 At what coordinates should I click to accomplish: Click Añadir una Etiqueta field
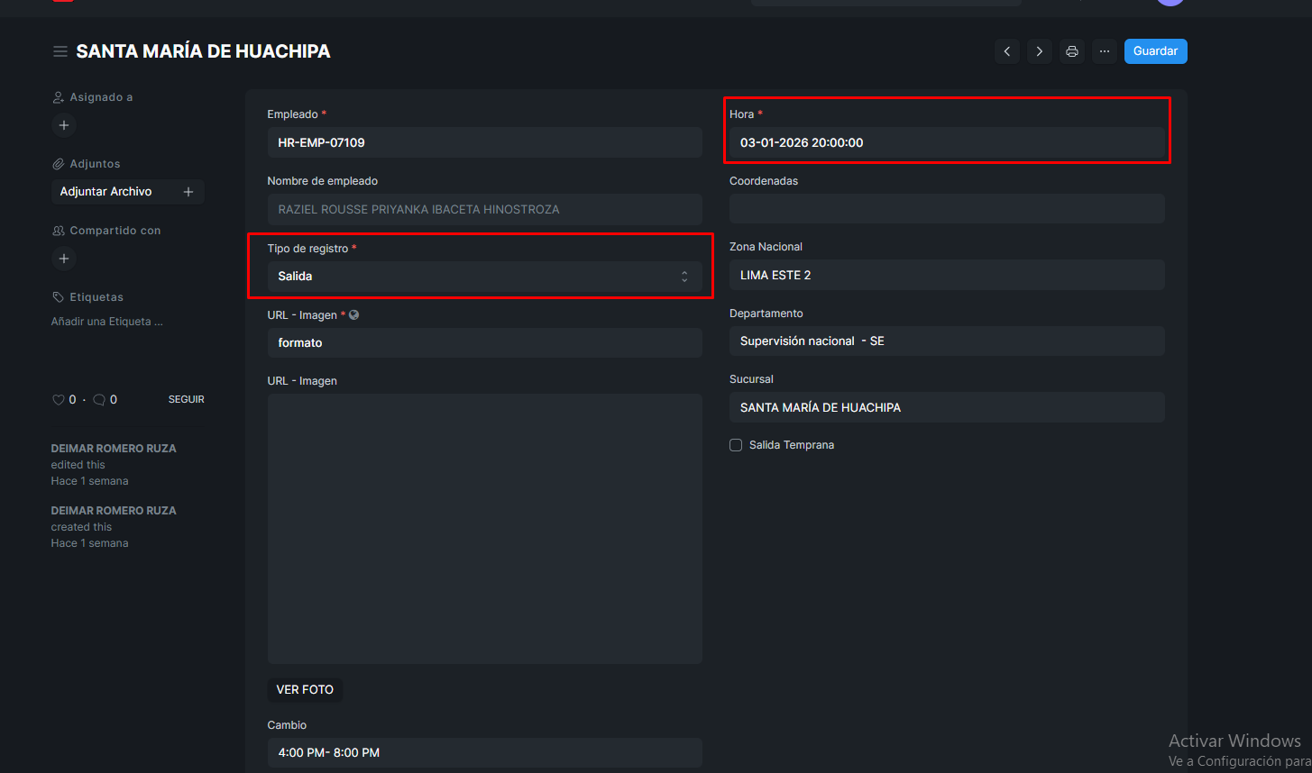click(107, 322)
